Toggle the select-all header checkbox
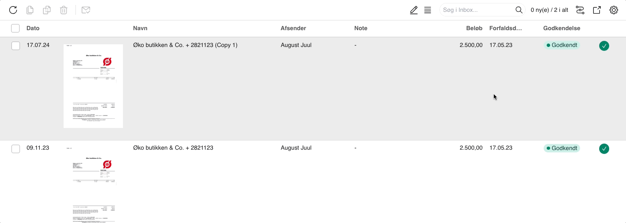Viewport: 626px width, 223px height. [15, 28]
